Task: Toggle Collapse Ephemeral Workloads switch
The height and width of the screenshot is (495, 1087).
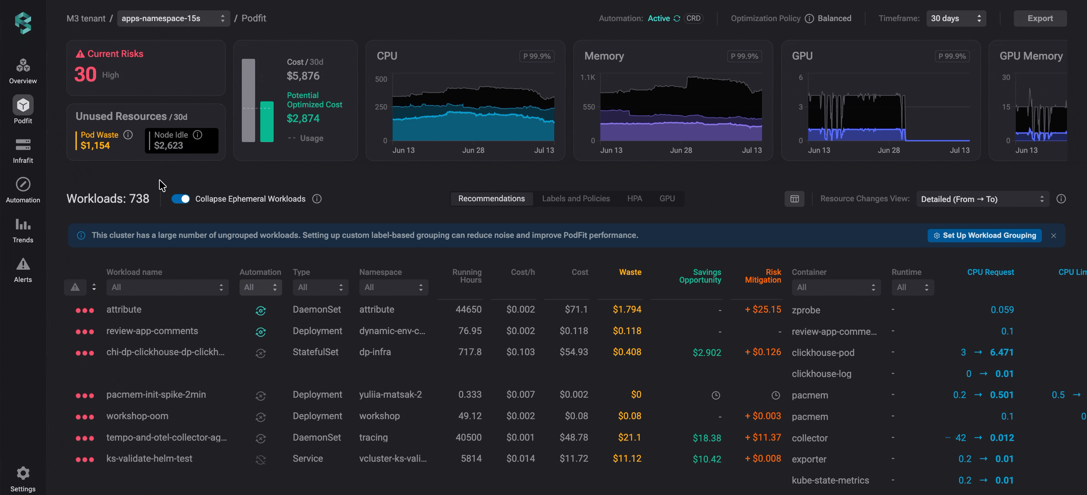Action: pyautogui.click(x=181, y=199)
